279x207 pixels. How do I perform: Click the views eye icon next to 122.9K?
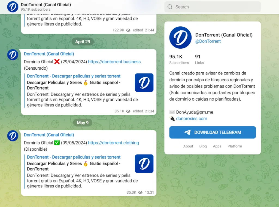coord(128,30)
